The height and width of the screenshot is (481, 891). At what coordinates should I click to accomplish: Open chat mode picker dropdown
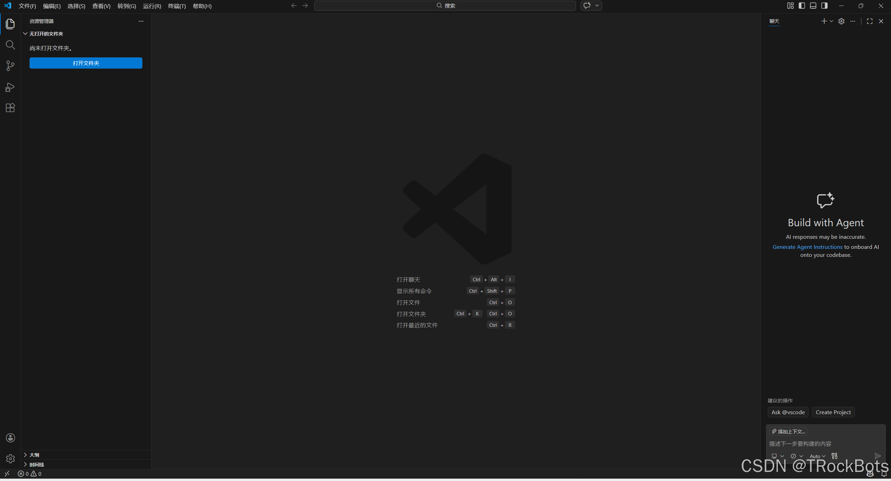pyautogui.click(x=797, y=456)
